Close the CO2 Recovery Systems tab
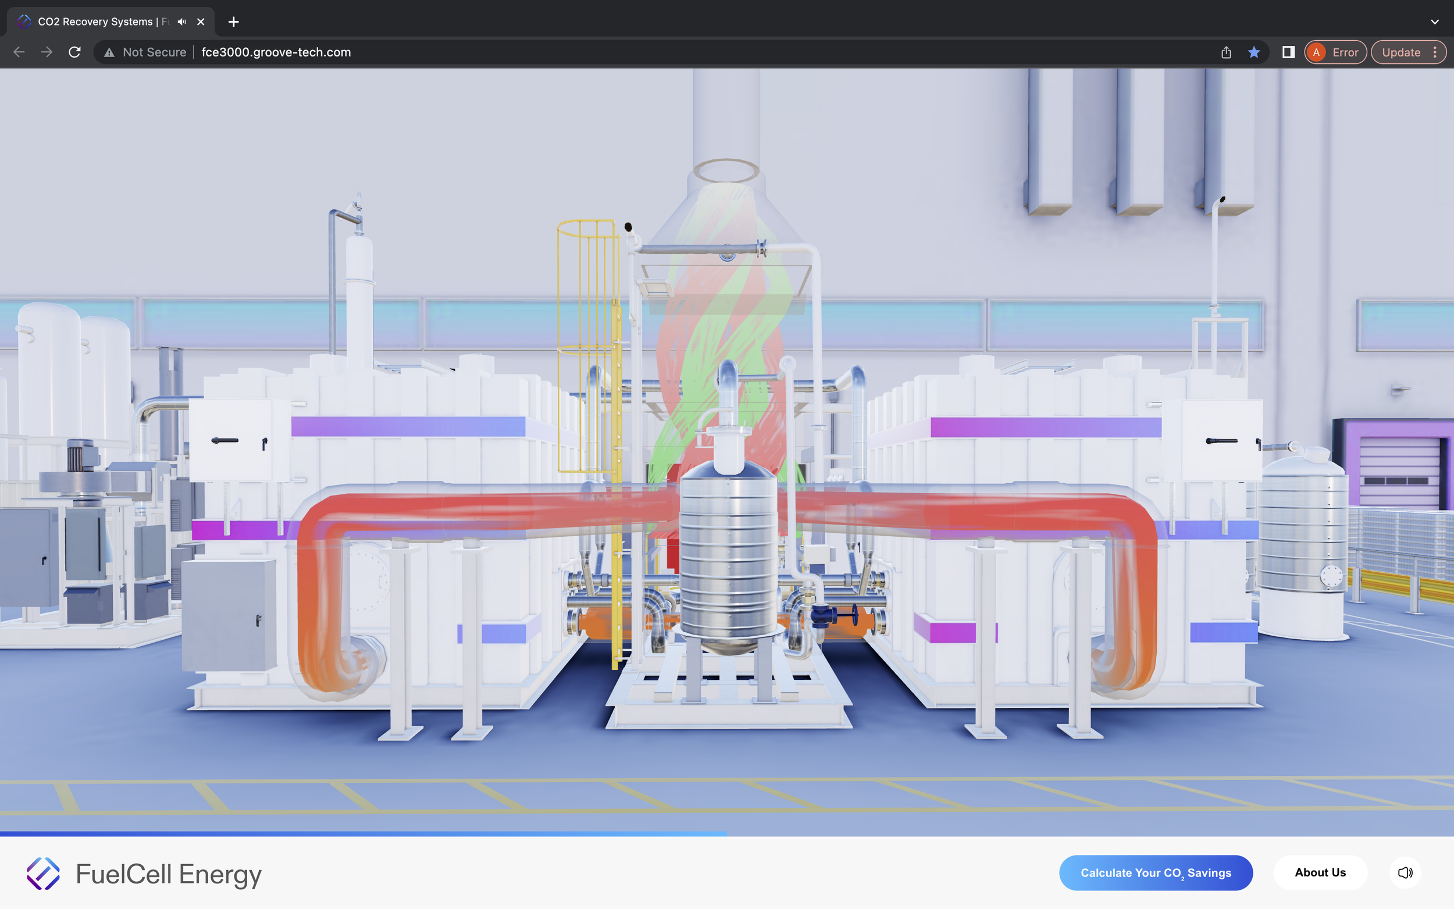 tap(201, 22)
